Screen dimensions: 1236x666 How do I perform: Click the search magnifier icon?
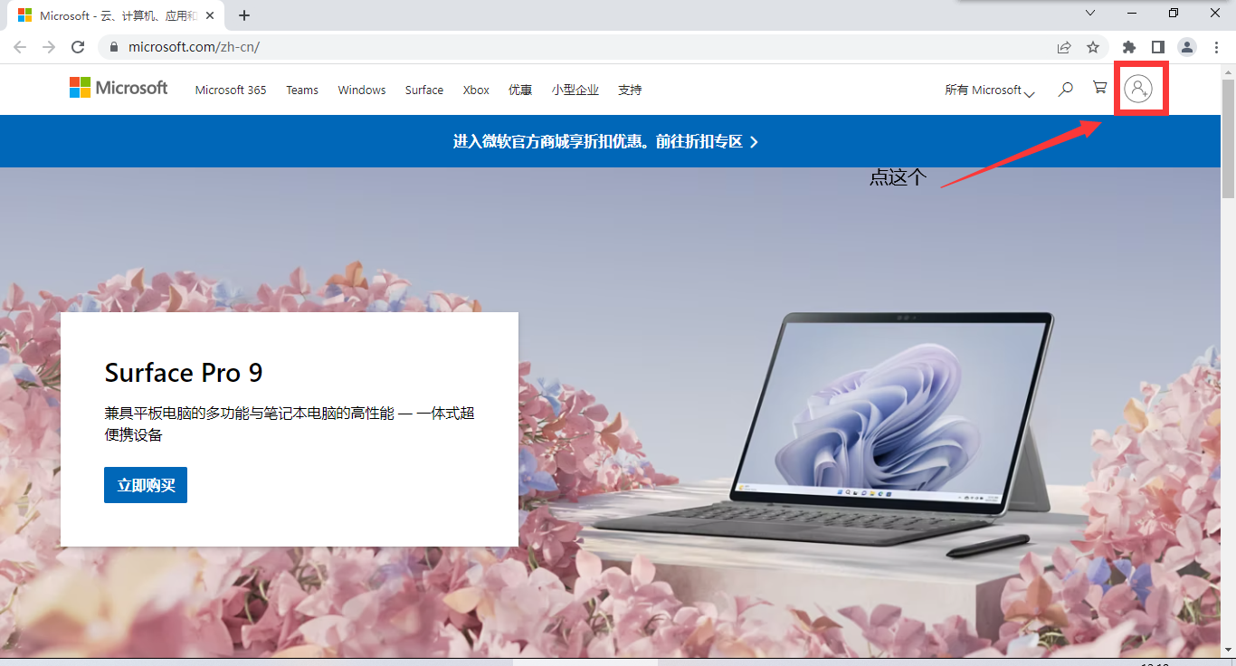click(x=1066, y=89)
